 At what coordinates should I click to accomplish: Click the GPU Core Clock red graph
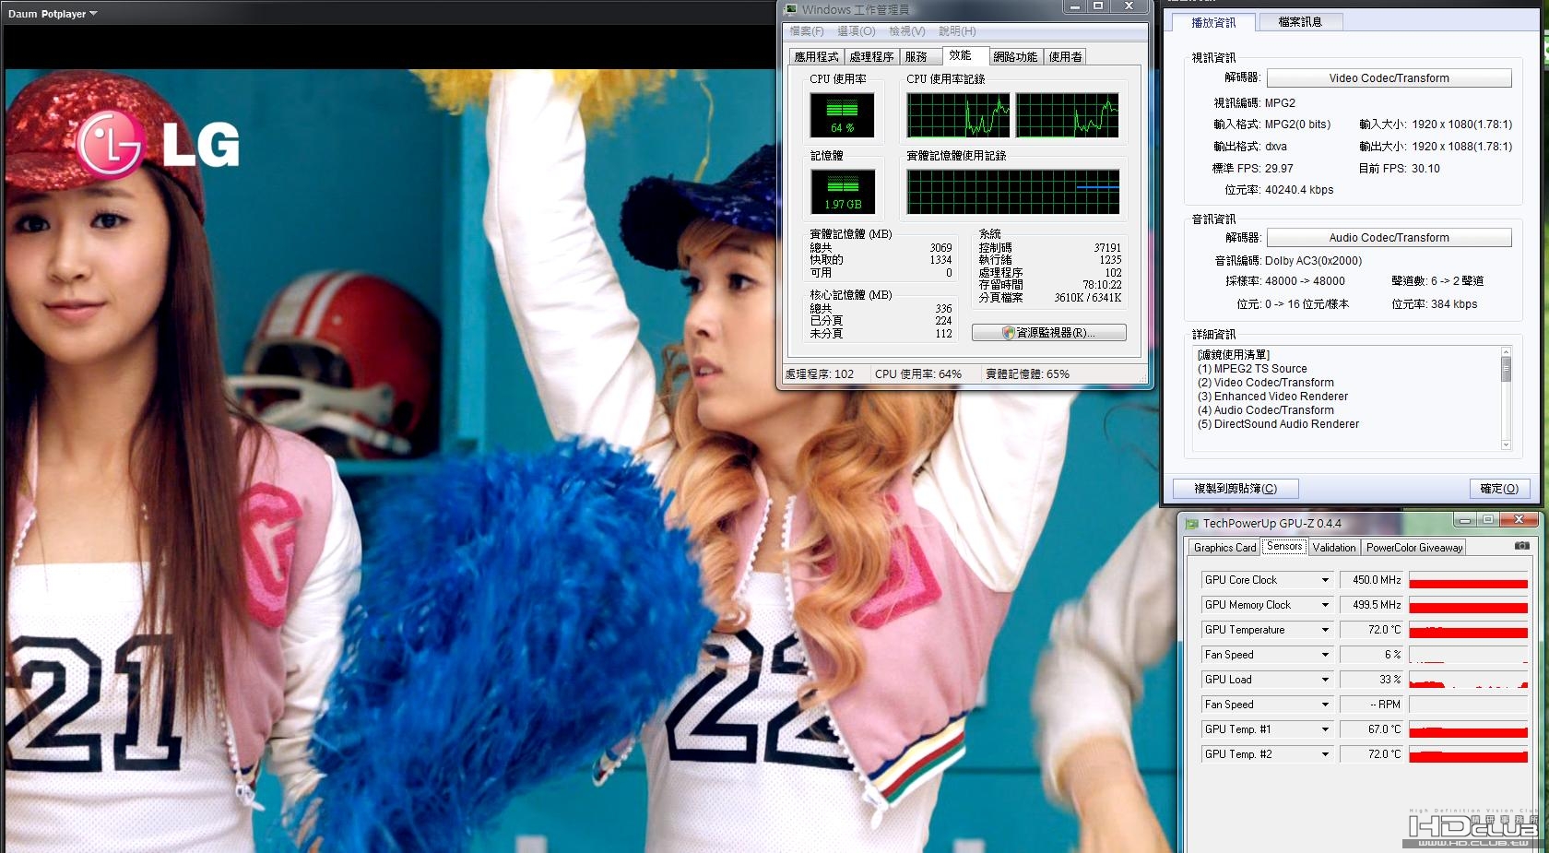(1469, 580)
